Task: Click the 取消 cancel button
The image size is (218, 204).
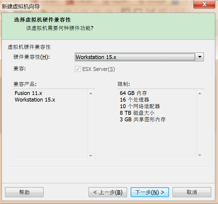Action: tap(192, 192)
